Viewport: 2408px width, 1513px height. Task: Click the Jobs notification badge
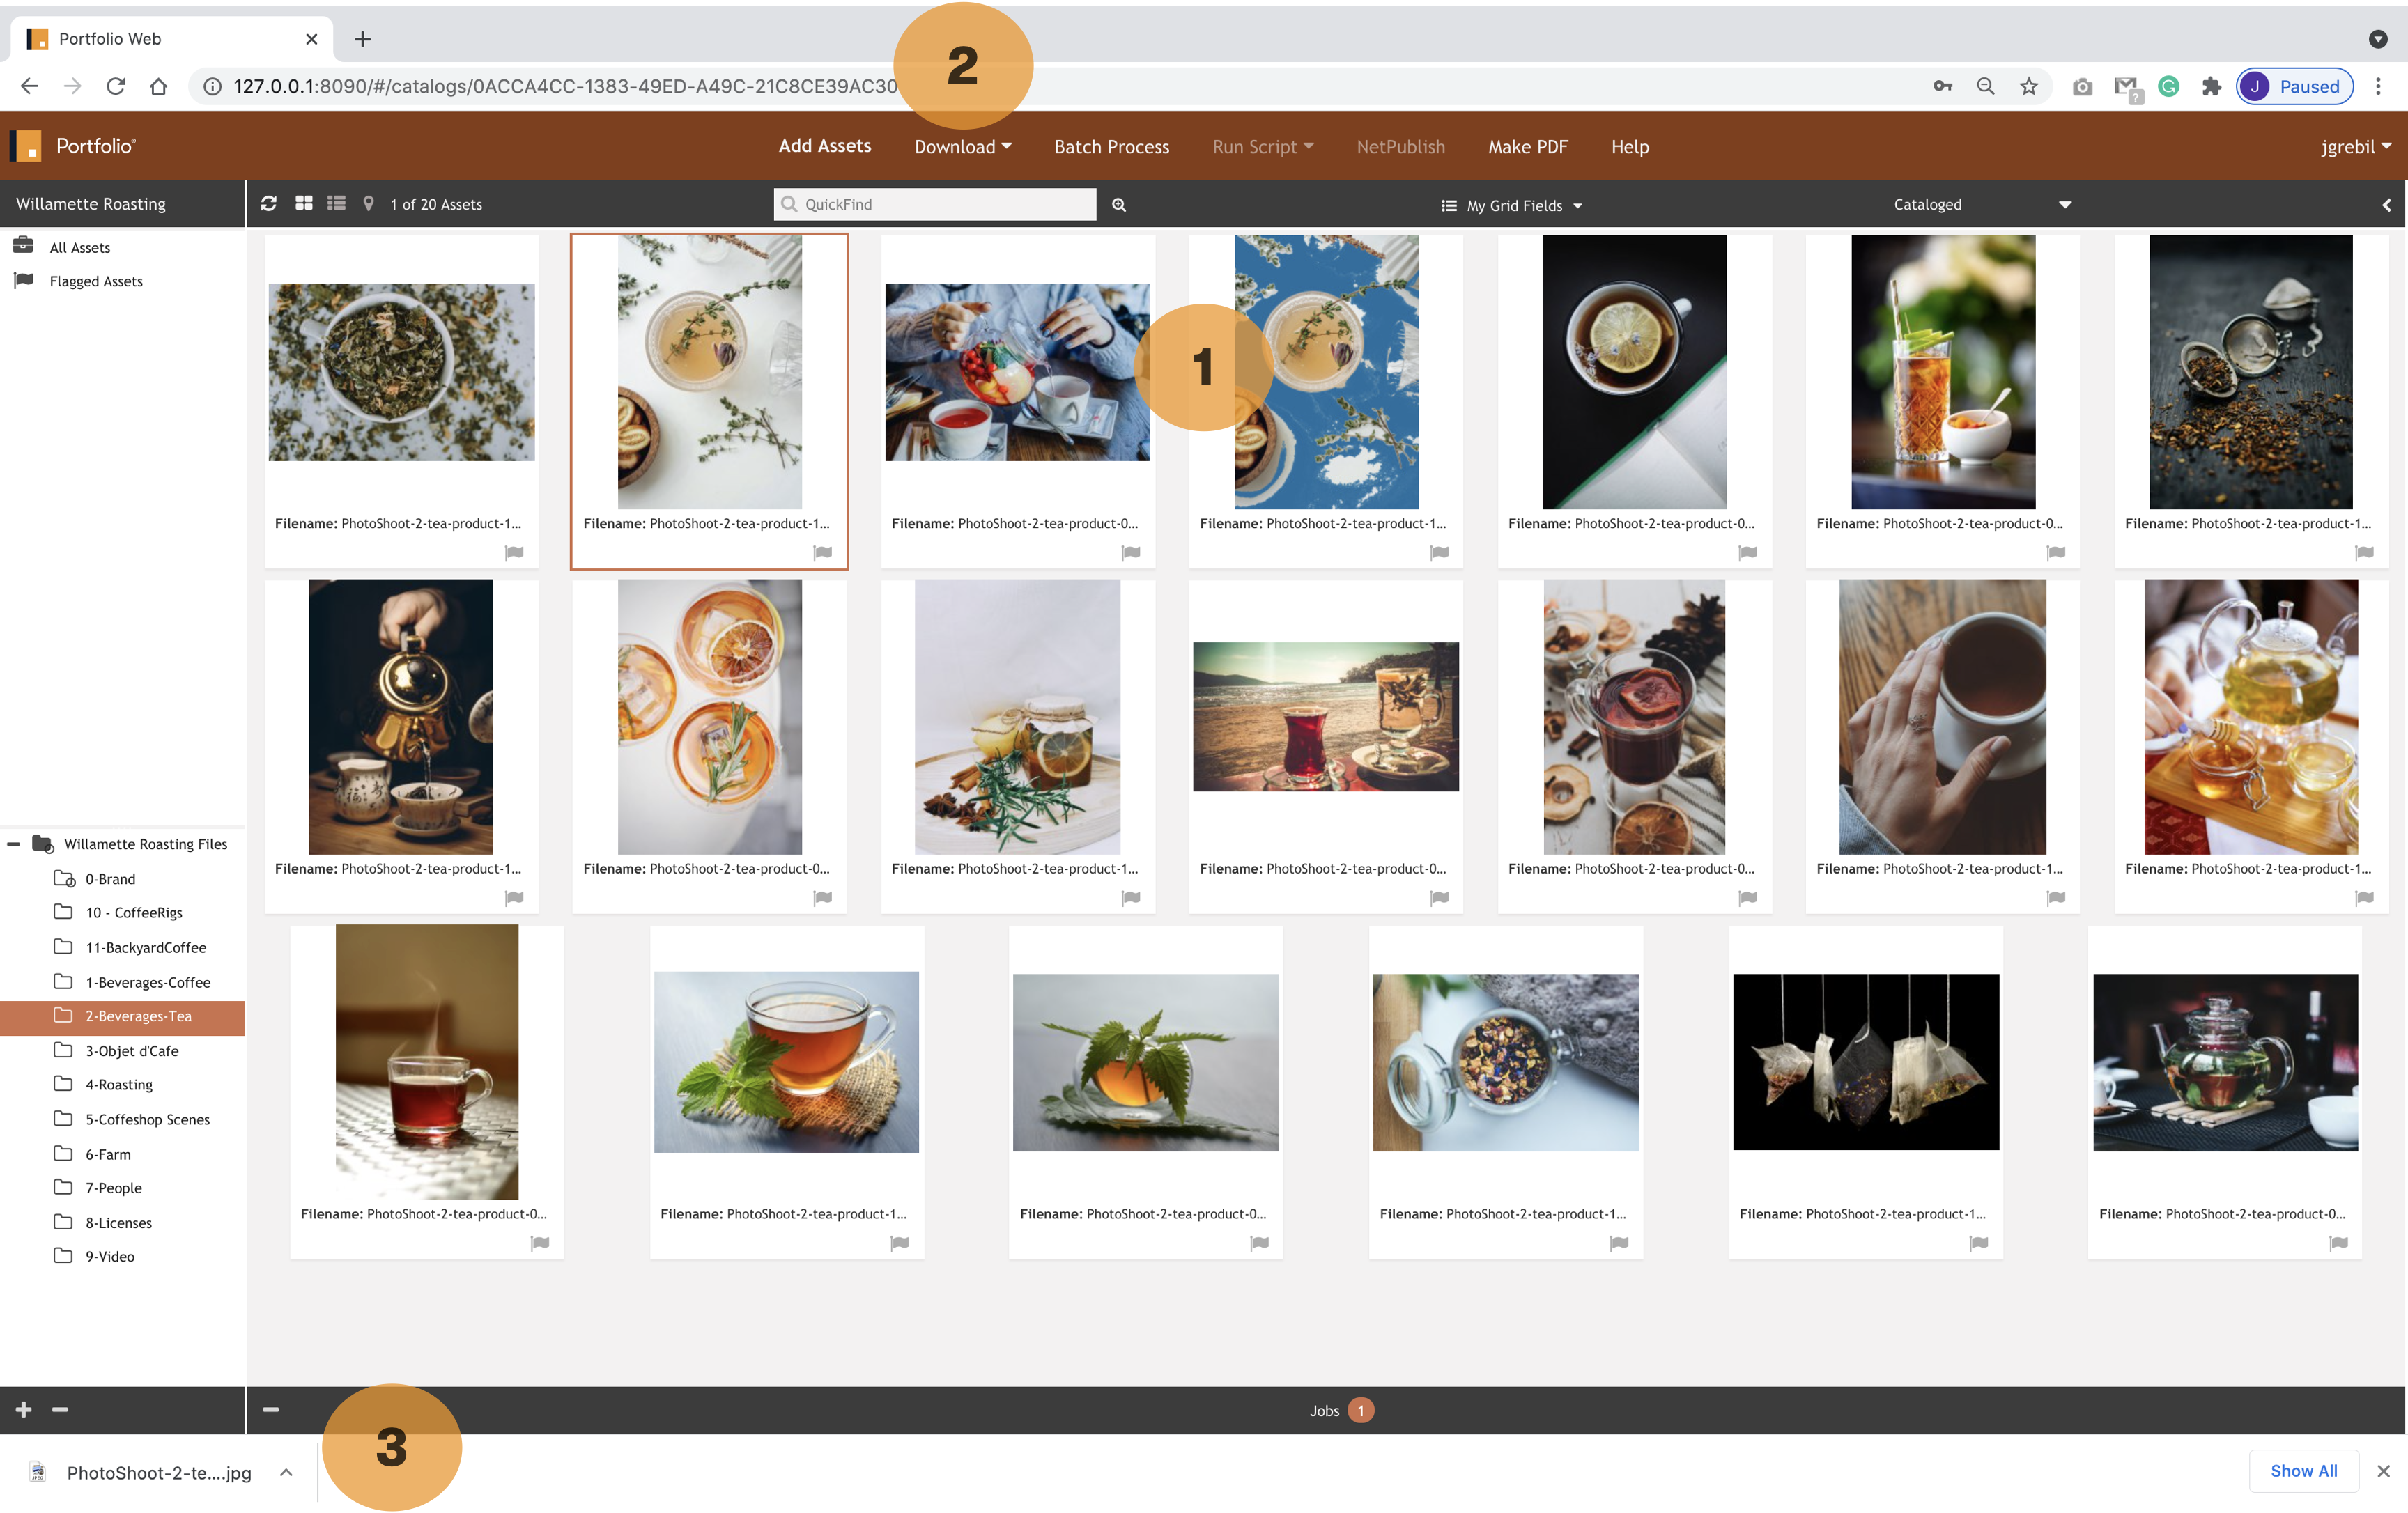point(1360,1410)
